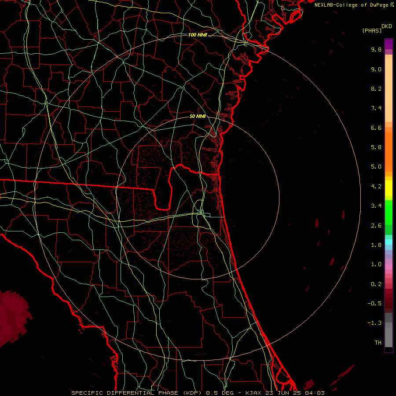Pick the yellow swatch beside 4.2
Image resolution: width=396 pixels, height=396 pixels.
[389, 188]
